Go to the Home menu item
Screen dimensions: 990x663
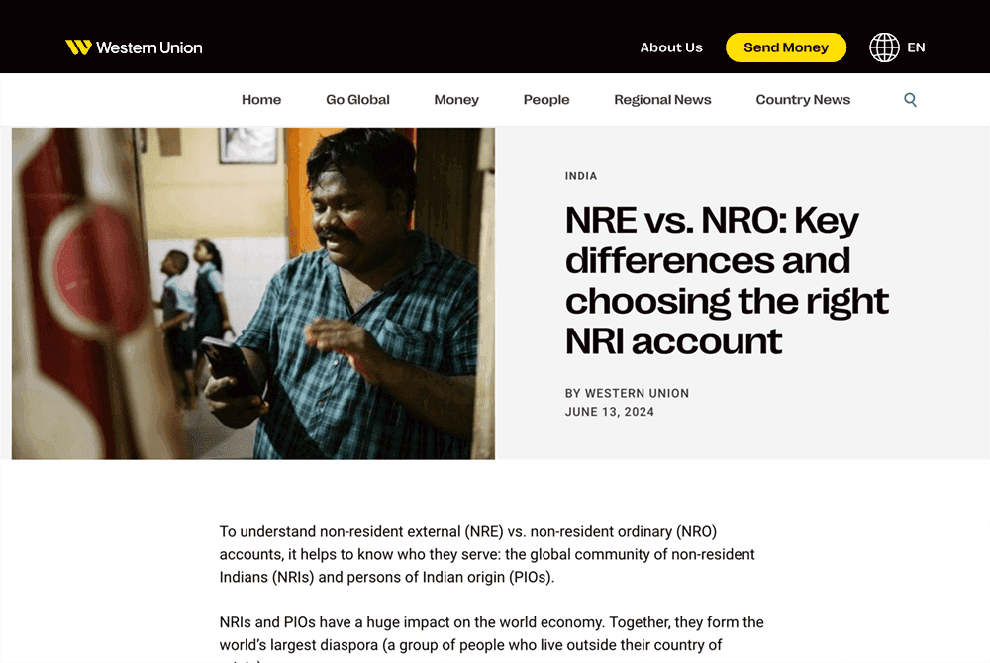(x=261, y=100)
